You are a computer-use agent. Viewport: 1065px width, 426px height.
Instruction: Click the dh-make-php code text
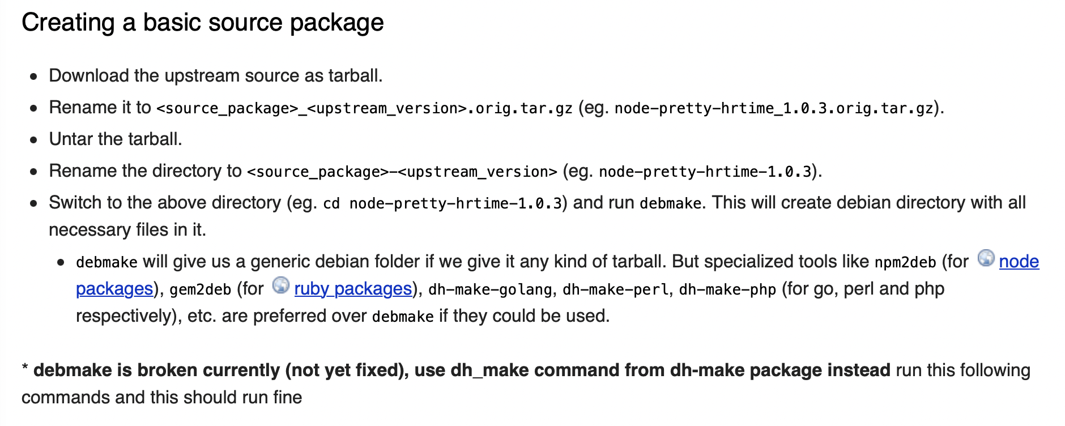point(727,289)
